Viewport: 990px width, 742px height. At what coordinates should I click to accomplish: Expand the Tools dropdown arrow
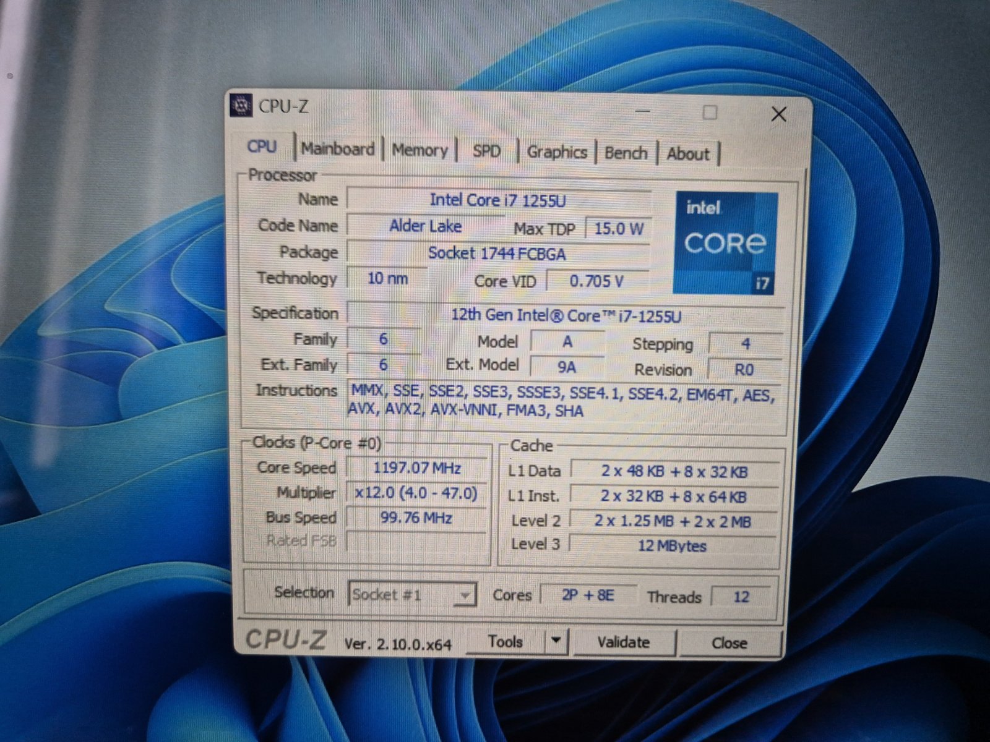pyautogui.click(x=556, y=641)
